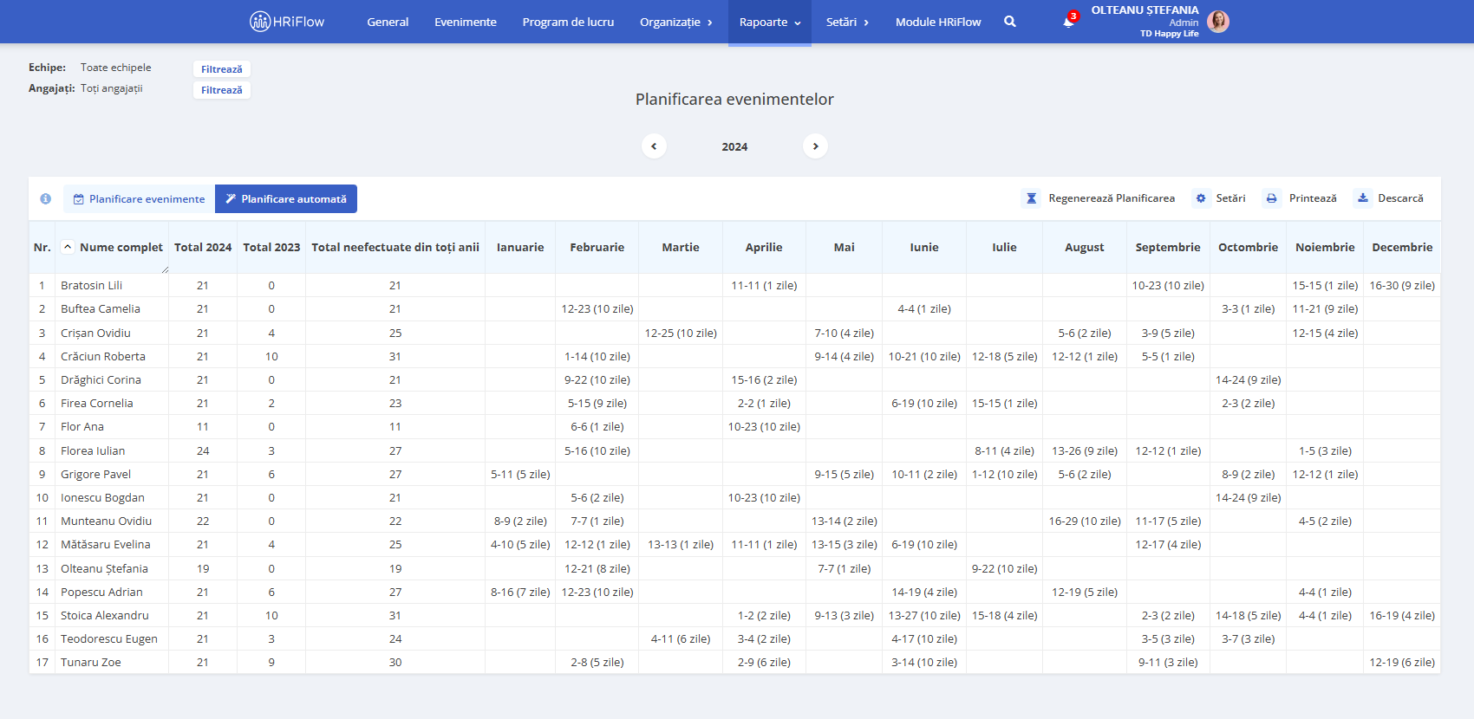
Task: Click the Nr. column header
Action: (x=42, y=247)
